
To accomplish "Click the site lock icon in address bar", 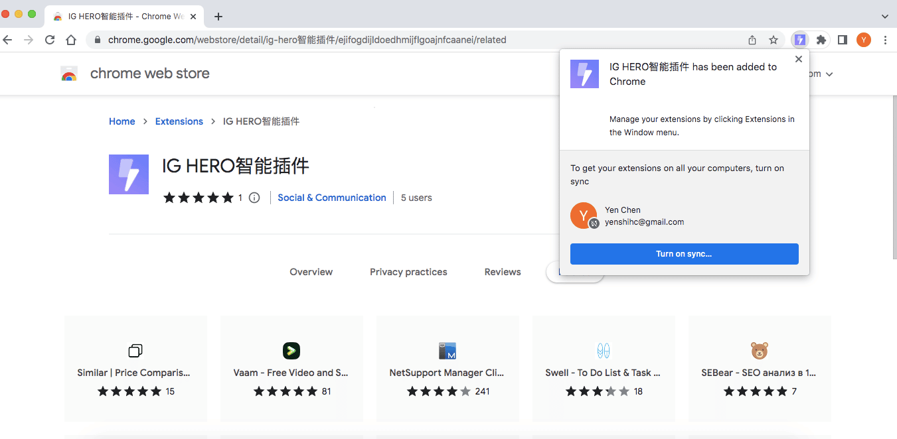I will [x=98, y=40].
